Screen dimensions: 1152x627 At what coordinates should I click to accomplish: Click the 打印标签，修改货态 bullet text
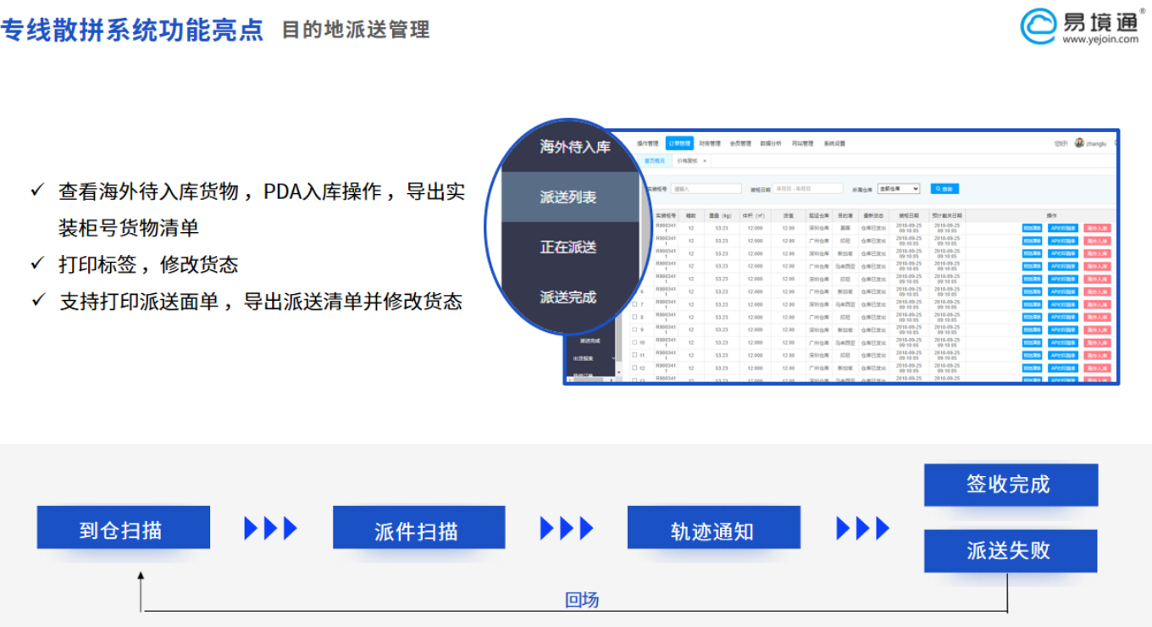(148, 264)
